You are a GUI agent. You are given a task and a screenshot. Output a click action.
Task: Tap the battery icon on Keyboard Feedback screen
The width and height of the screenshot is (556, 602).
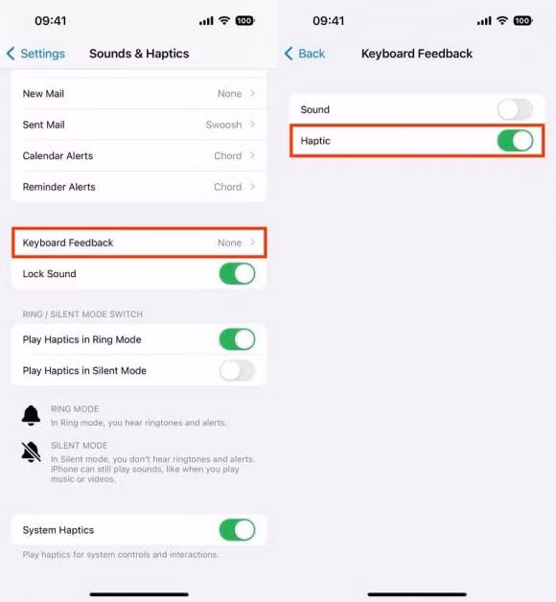coord(523,21)
